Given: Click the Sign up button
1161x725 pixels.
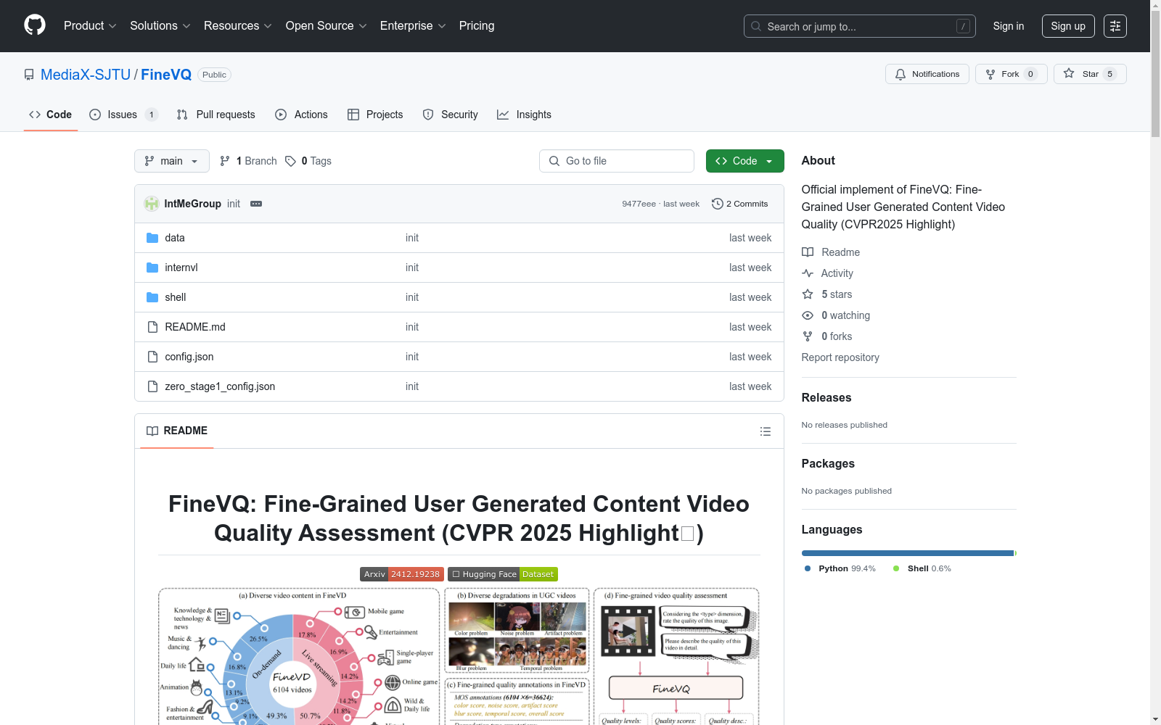Looking at the screenshot, I should pos(1068,26).
